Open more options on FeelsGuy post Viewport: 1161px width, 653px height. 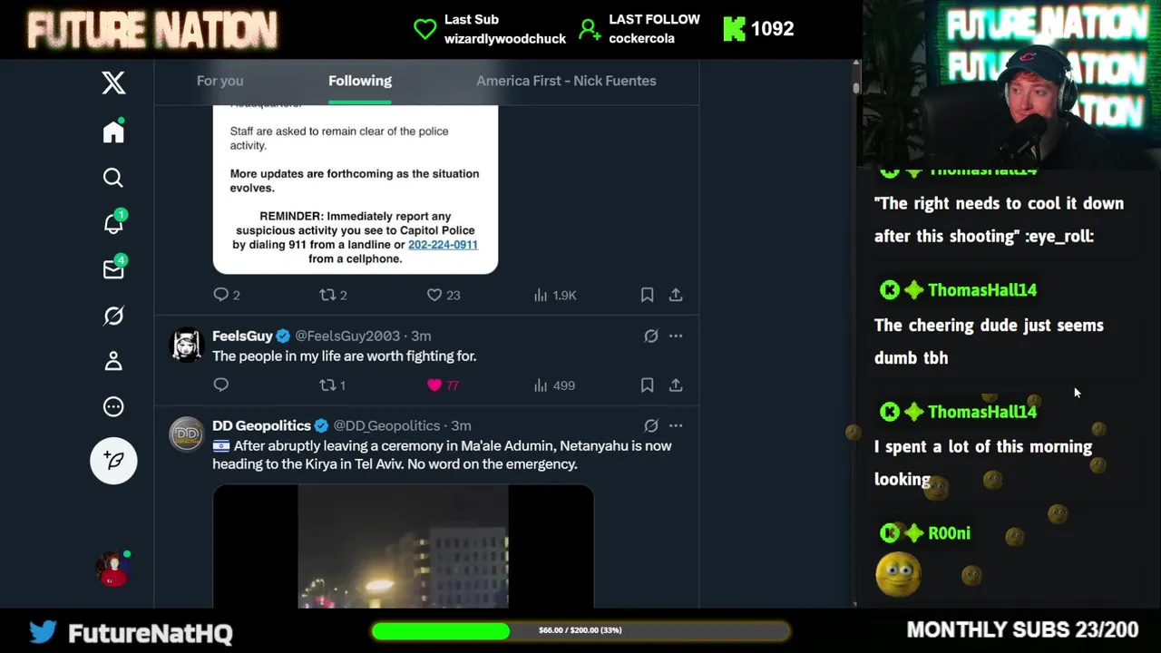(x=676, y=336)
